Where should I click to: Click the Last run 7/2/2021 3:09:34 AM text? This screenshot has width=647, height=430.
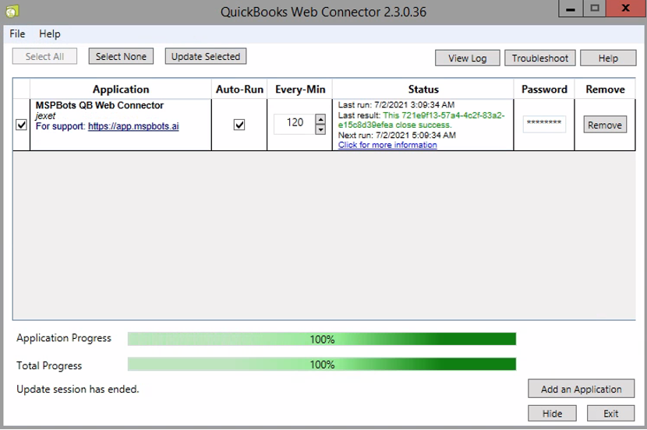(396, 105)
